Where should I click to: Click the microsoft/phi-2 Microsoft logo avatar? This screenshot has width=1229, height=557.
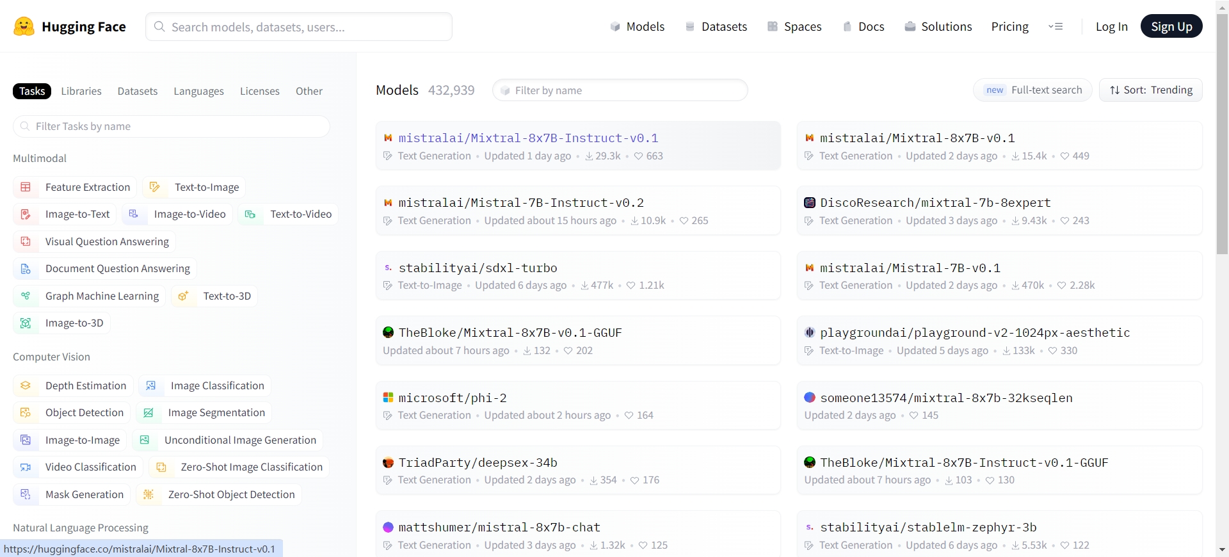pyautogui.click(x=388, y=398)
